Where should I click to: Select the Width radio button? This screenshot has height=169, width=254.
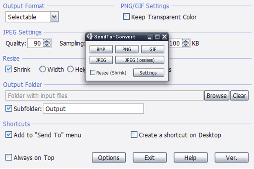coord(42,69)
